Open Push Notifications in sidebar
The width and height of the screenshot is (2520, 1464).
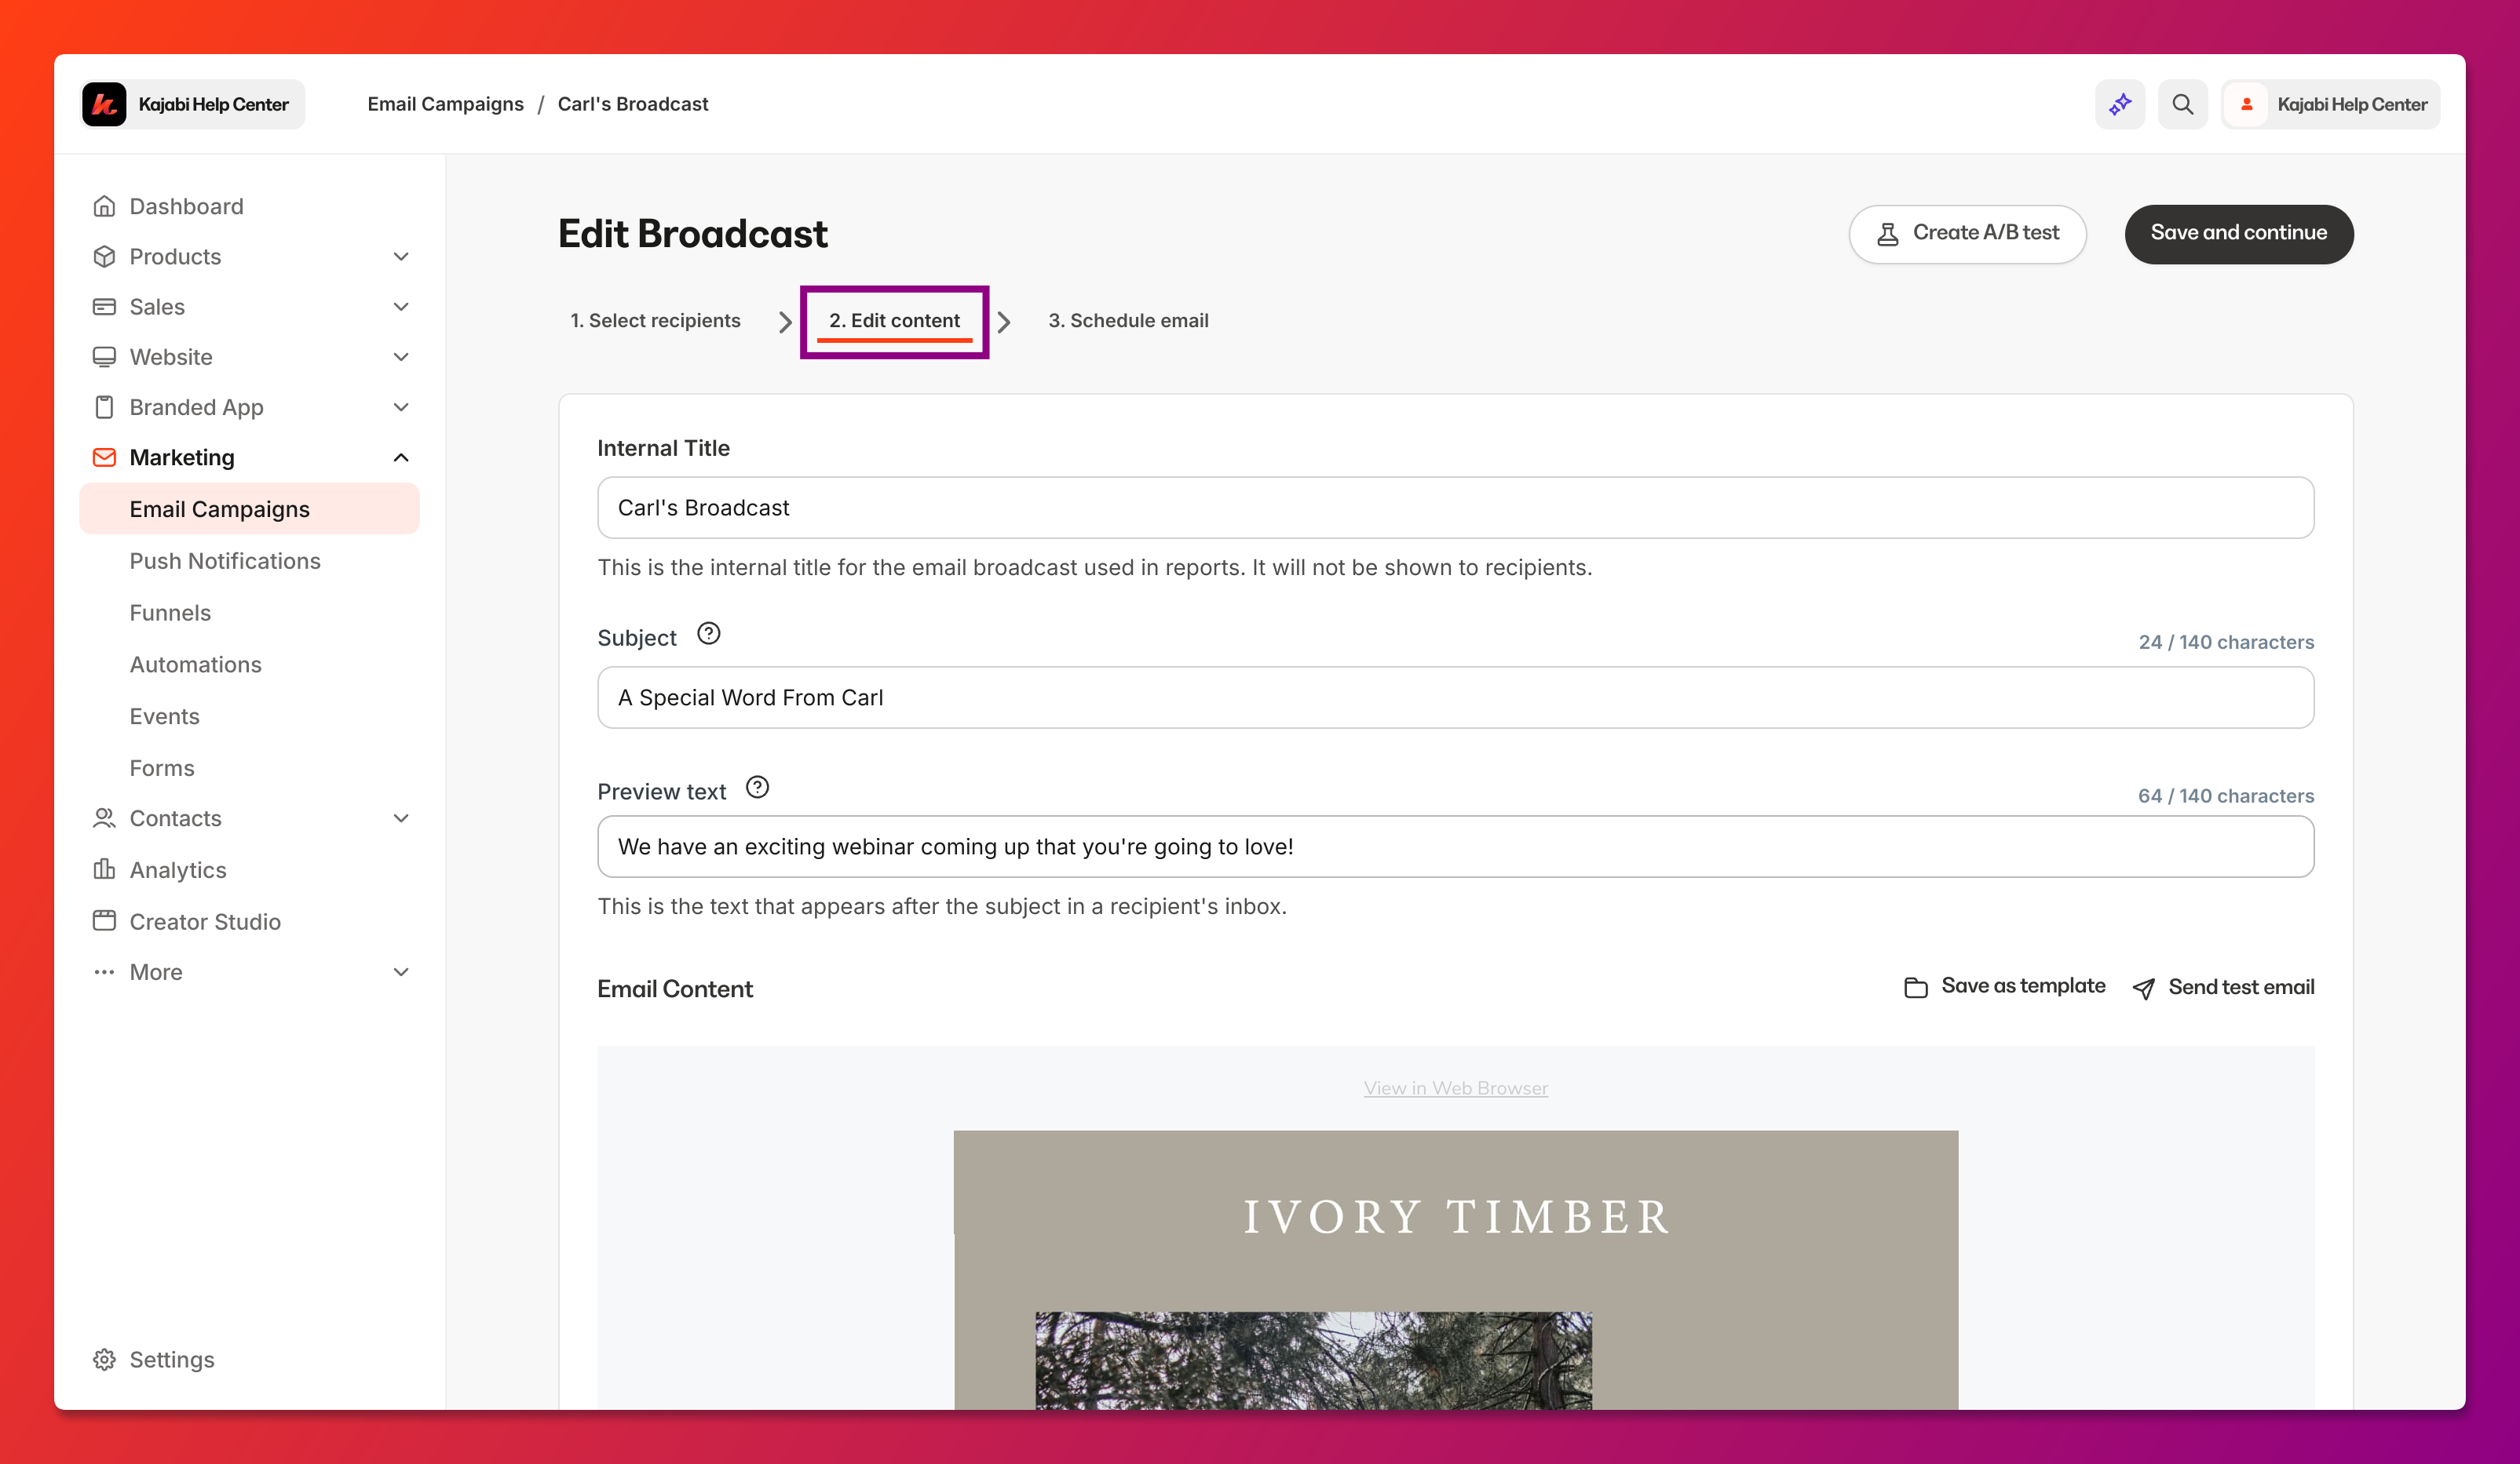[x=225, y=561]
